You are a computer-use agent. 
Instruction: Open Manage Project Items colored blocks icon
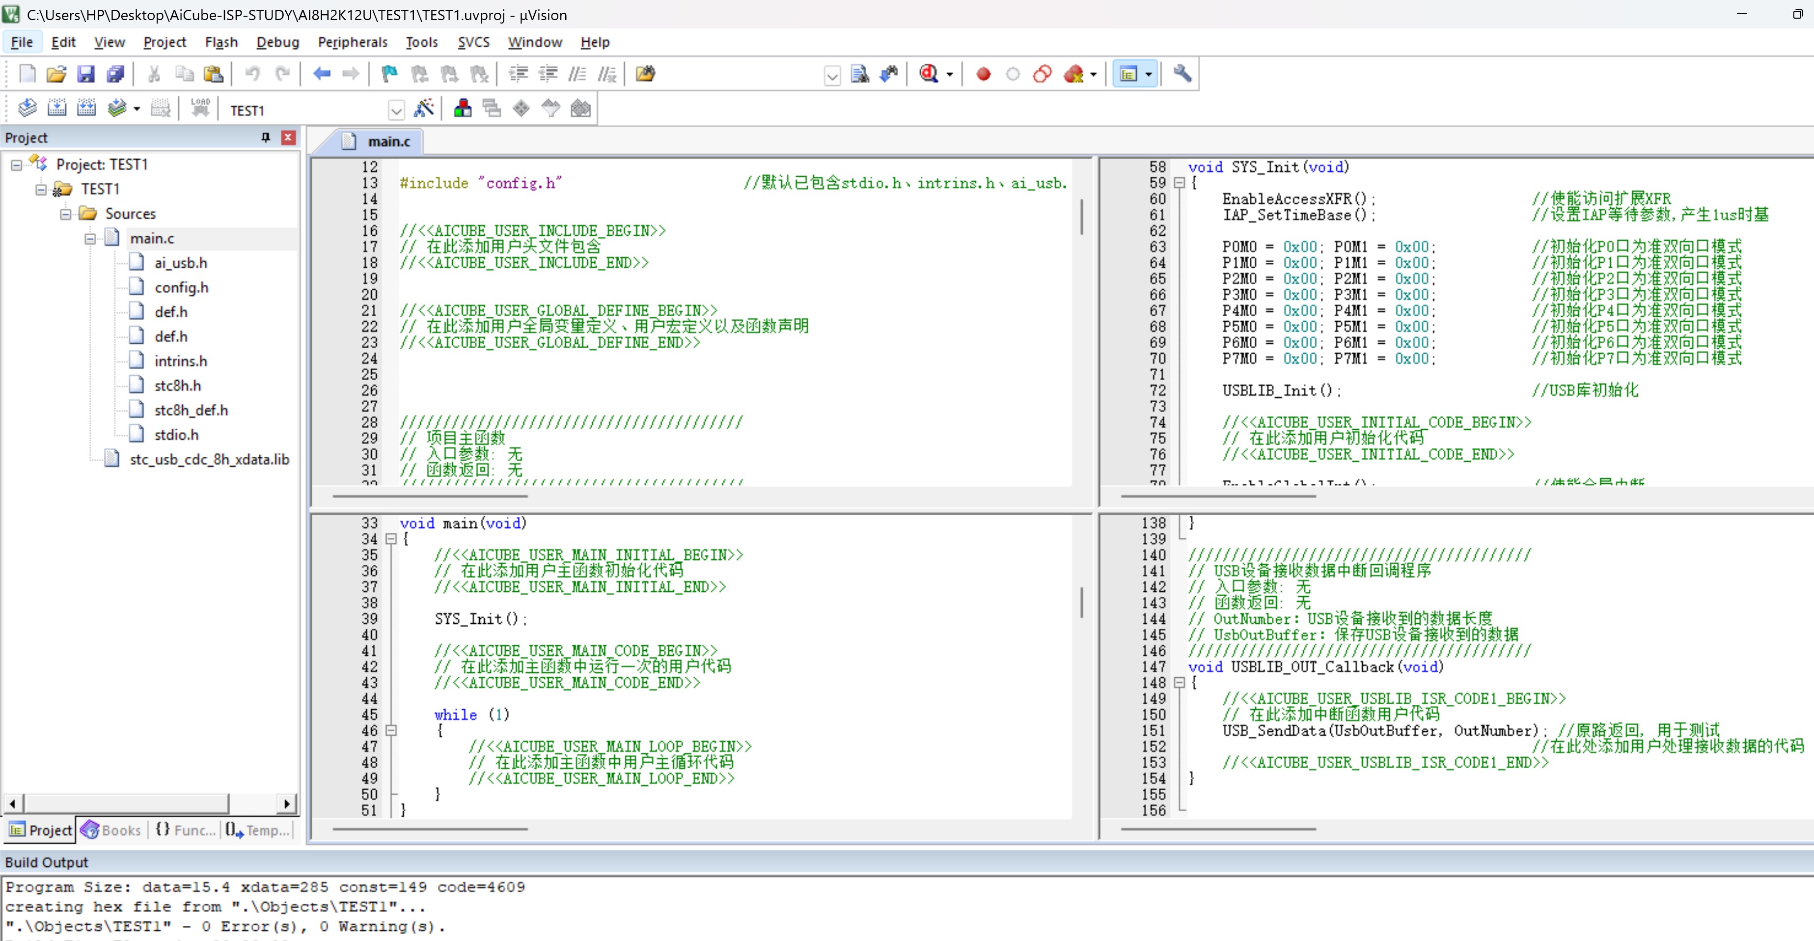pos(463,109)
